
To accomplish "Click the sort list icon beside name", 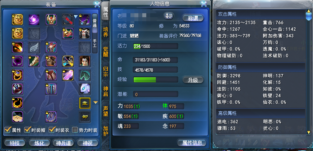I will pyautogui.click(x=169, y=16).
